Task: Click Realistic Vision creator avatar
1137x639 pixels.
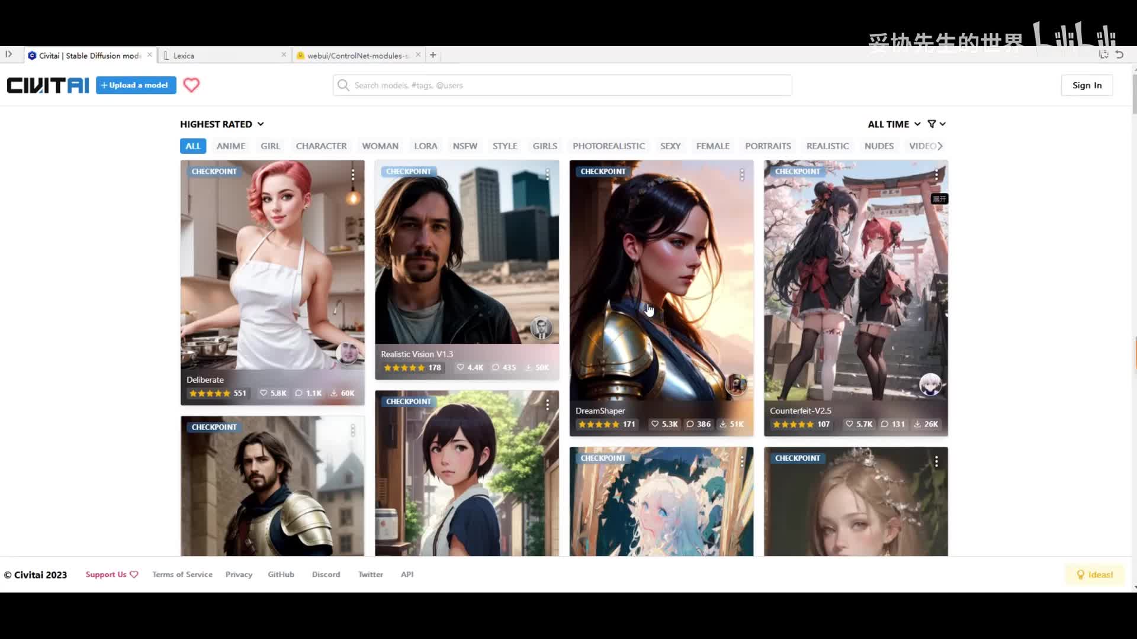Action: click(x=541, y=328)
